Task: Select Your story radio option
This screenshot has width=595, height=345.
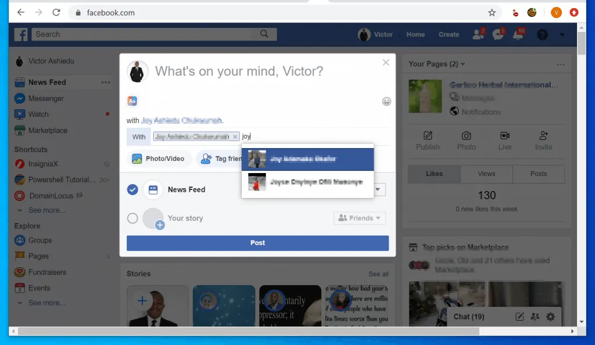Action: tap(132, 218)
